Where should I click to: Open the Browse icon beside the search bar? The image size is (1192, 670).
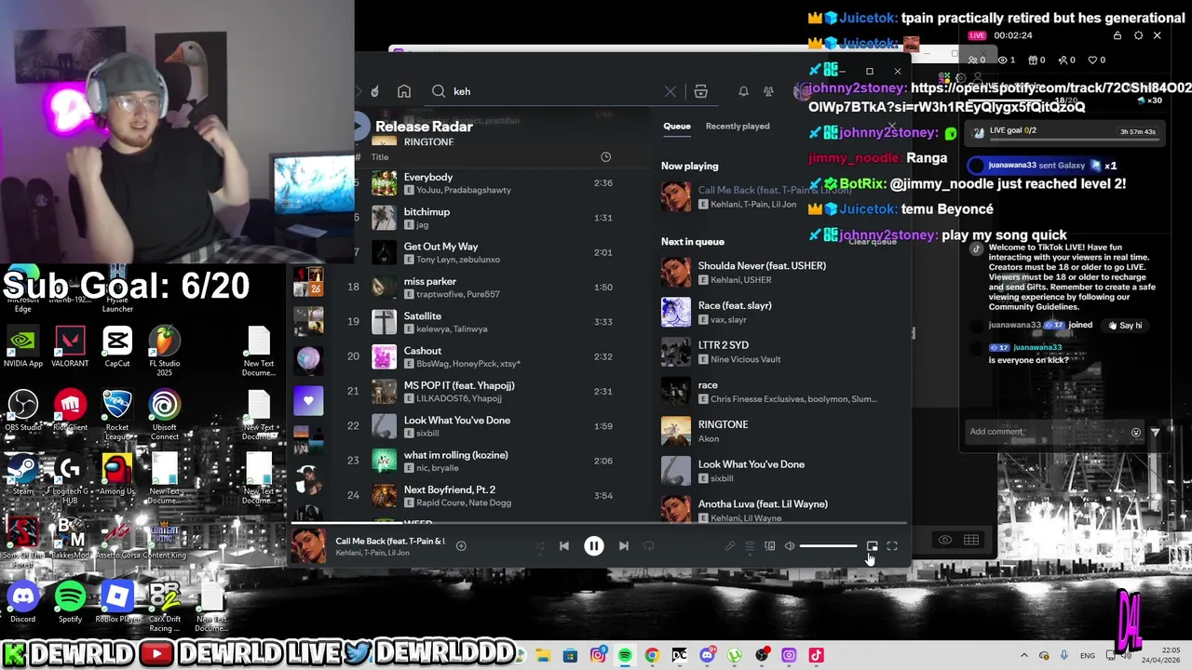click(x=701, y=91)
